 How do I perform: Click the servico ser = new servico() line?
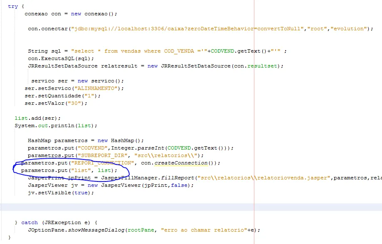[77, 81]
